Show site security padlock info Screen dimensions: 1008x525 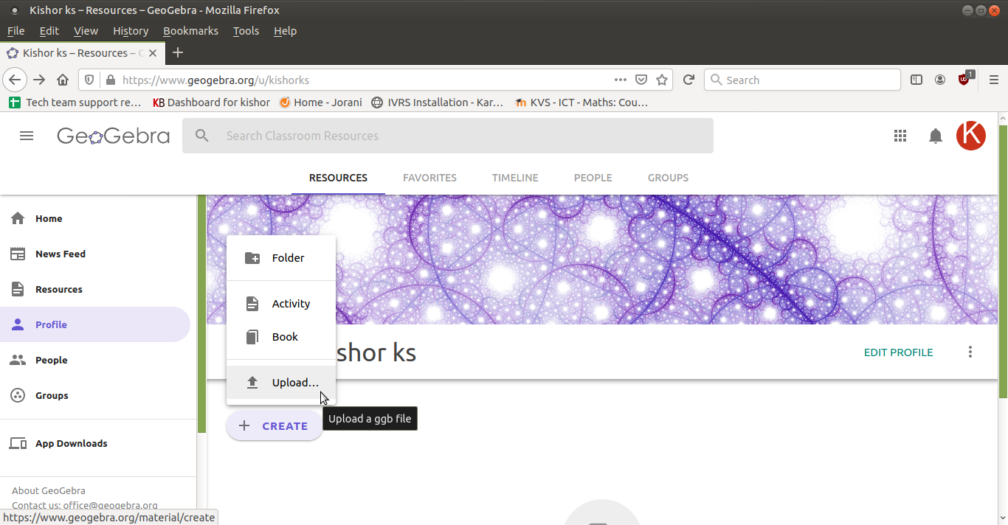click(110, 80)
